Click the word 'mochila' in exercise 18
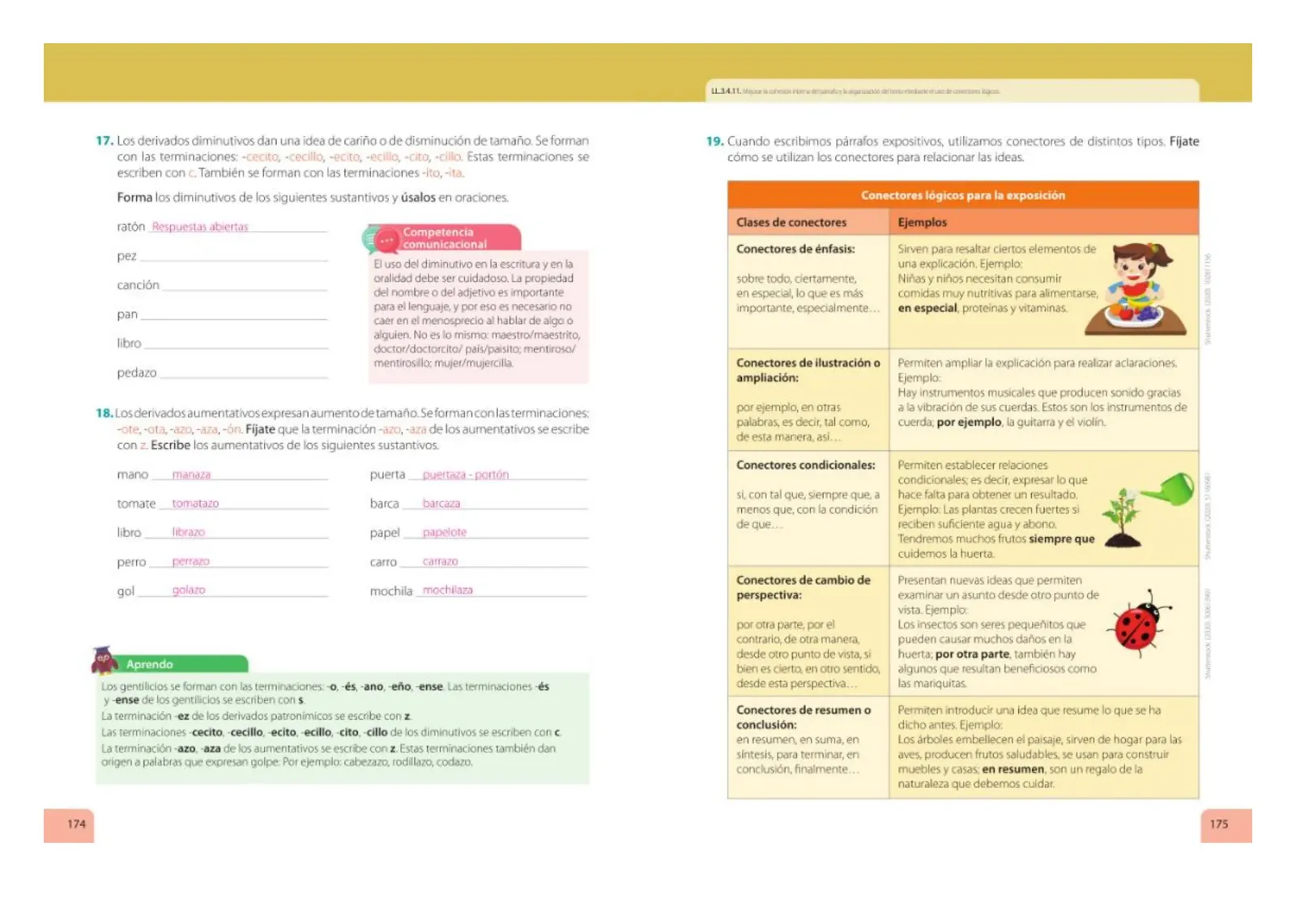This screenshot has width=1296, height=916. click(391, 591)
